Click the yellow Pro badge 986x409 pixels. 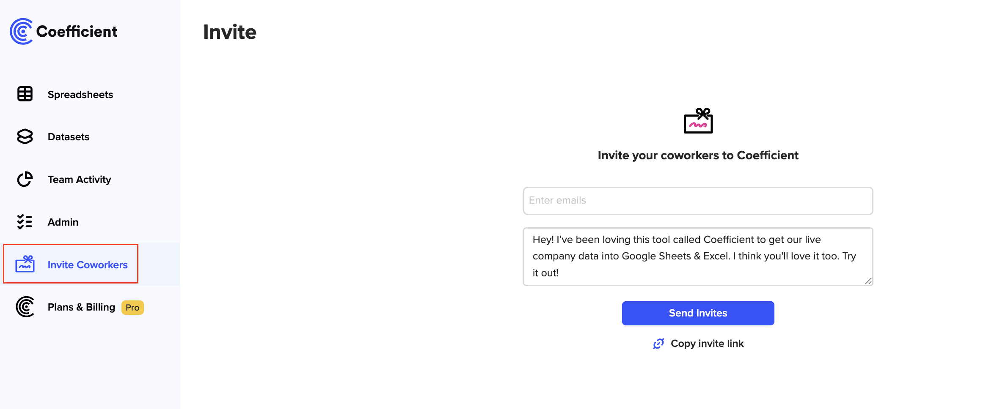132,308
